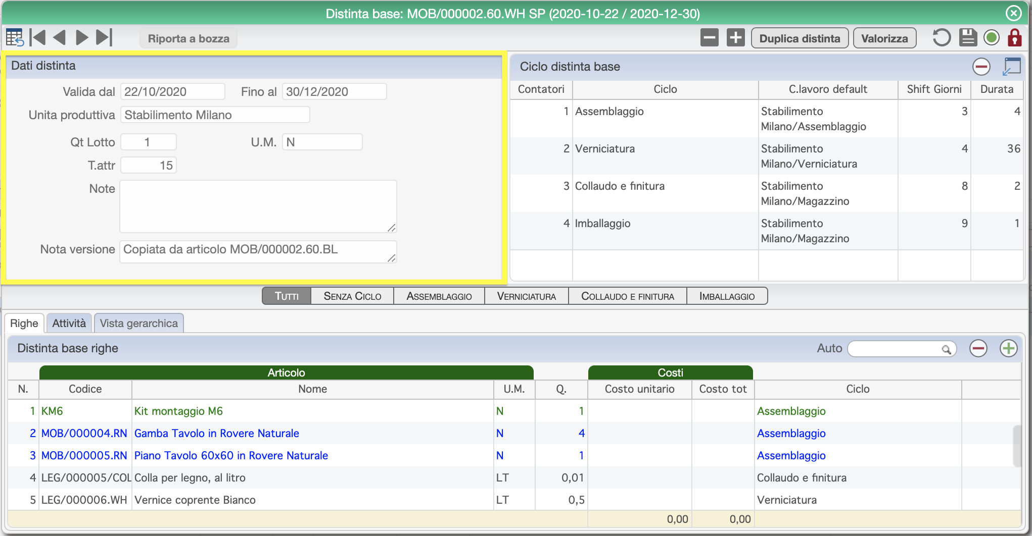Remove row from Distinta base righe
Screen dimensions: 1032x536
[x=978, y=348]
